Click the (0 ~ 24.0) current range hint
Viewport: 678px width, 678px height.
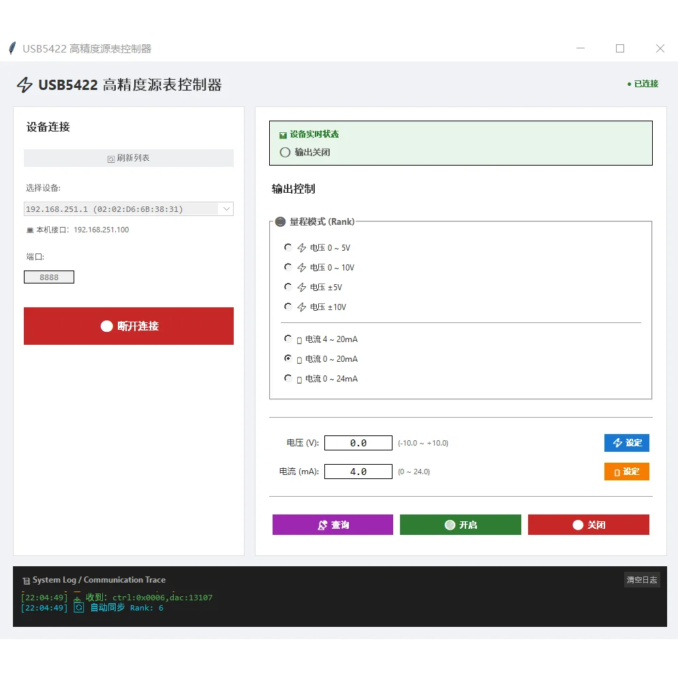point(414,472)
